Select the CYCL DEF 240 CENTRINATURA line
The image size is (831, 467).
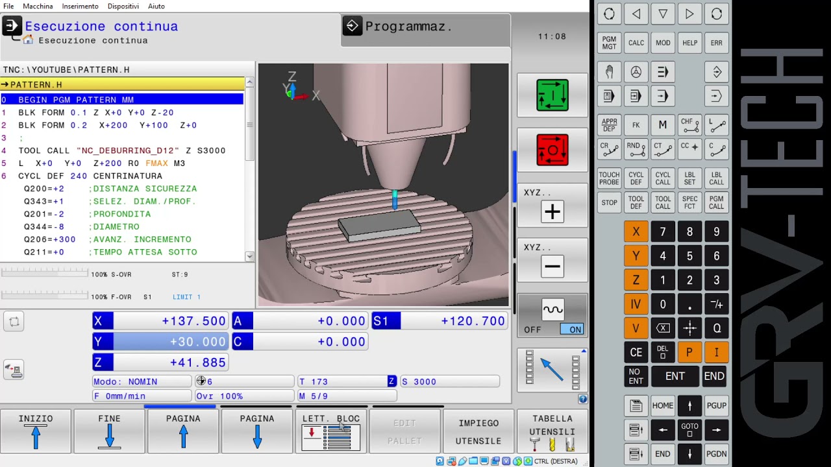[122, 176]
